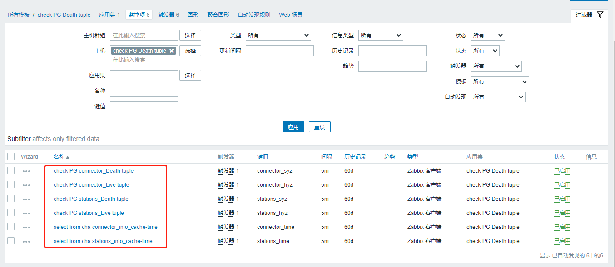This screenshot has height=267, width=615.
Task: Open the 模板 dropdown
Action: pyautogui.click(x=500, y=82)
